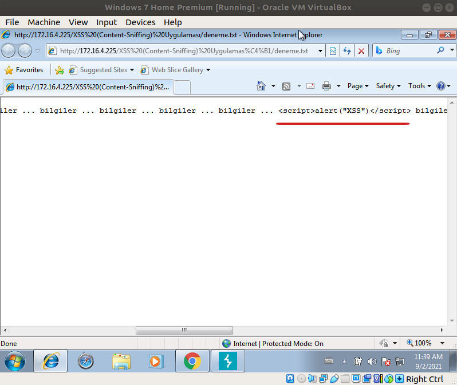Click the Home icon in command bar
This screenshot has height=385, width=457.
[261, 86]
